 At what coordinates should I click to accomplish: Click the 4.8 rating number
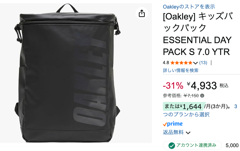click(x=166, y=63)
